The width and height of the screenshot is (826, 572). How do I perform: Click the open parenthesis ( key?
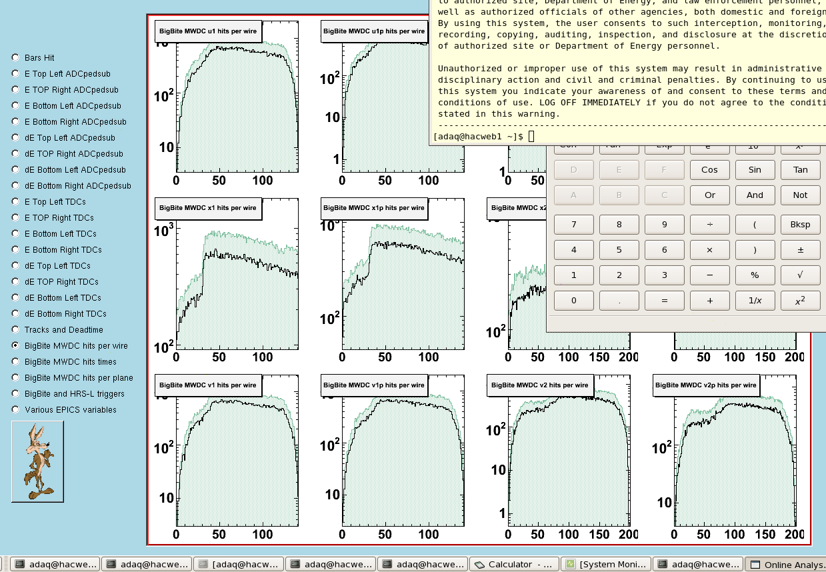point(755,225)
